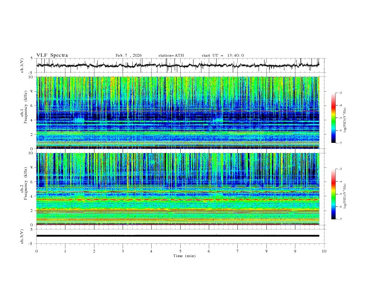
Task: Select the "ch.1(V)" waveform axis label
Action: [x=22, y=65]
